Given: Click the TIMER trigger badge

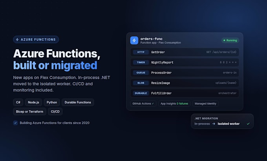Looking at the screenshot, I should pyautogui.click(x=141, y=62).
